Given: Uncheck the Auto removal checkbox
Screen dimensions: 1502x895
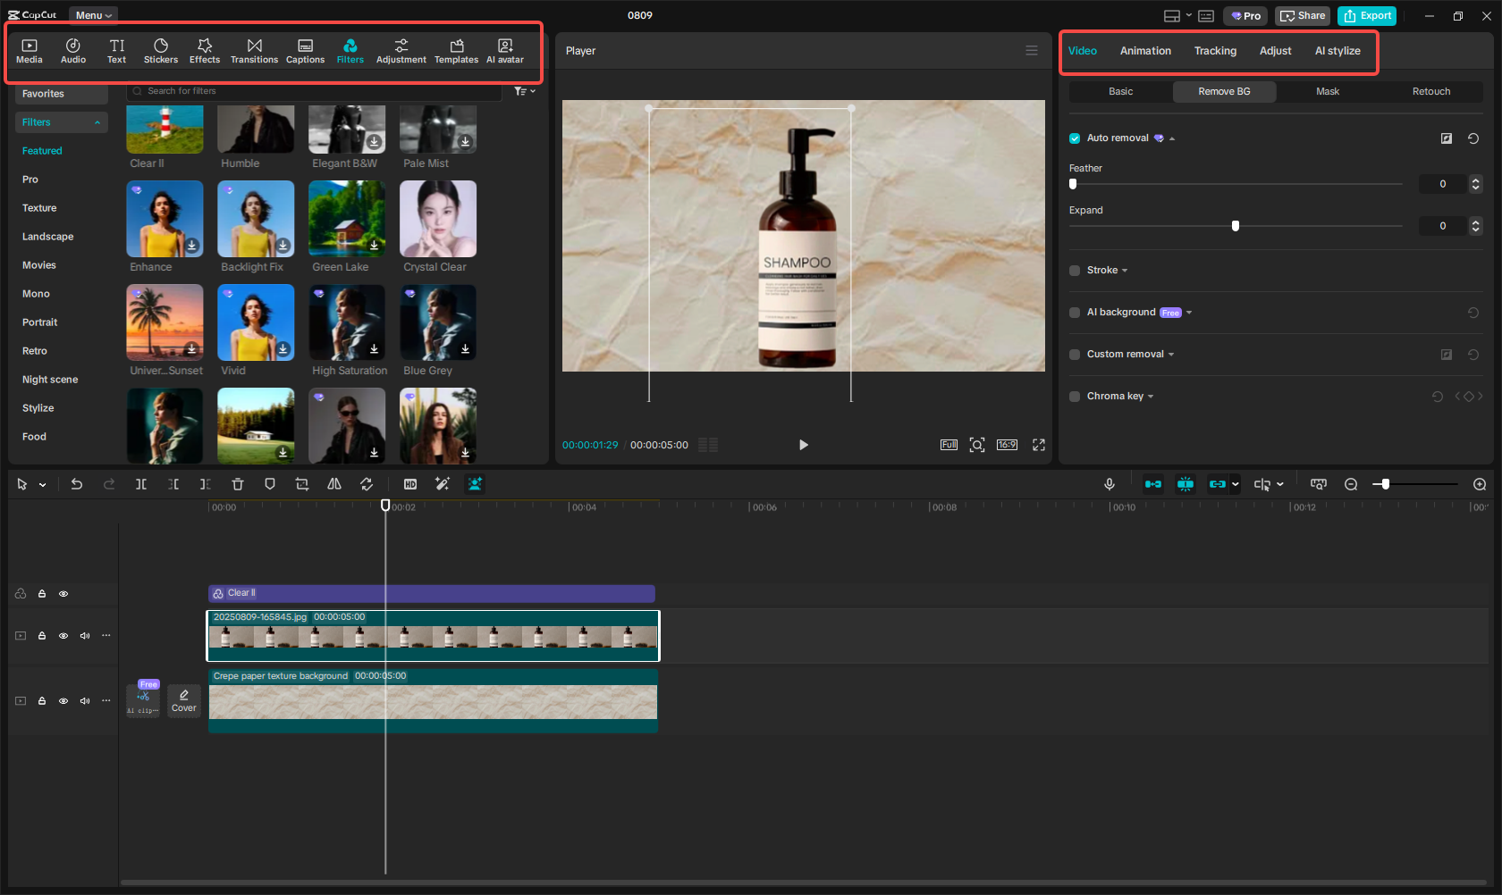Looking at the screenshot, I should coord(1075,138).
